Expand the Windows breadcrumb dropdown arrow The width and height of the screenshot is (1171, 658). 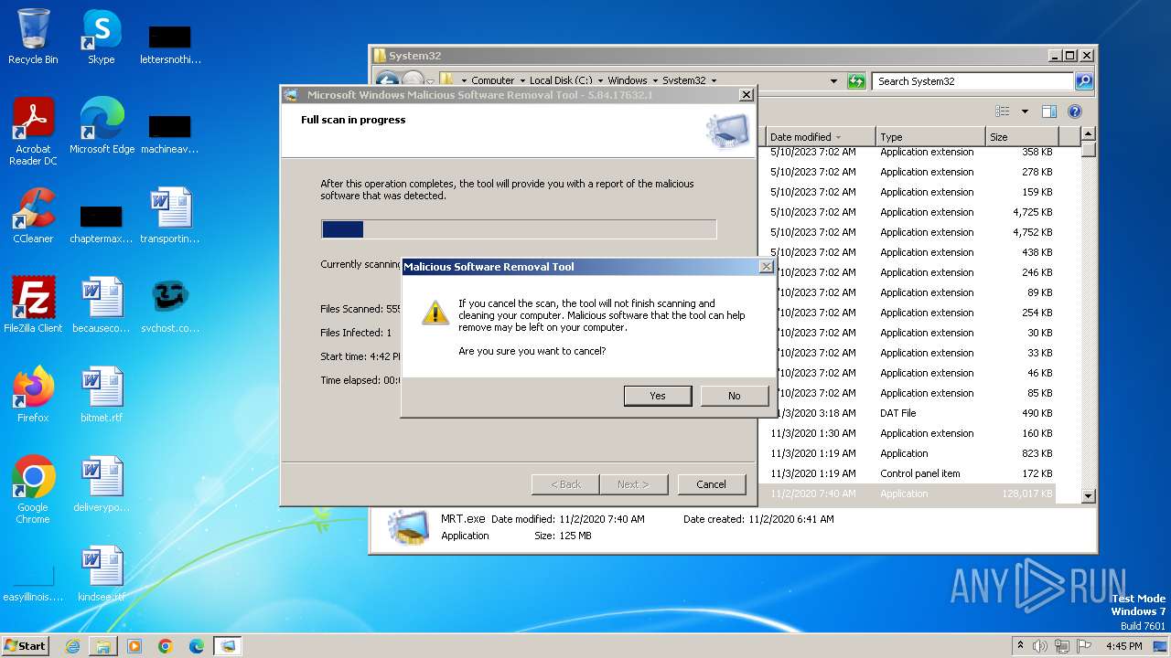coord(655,80)
